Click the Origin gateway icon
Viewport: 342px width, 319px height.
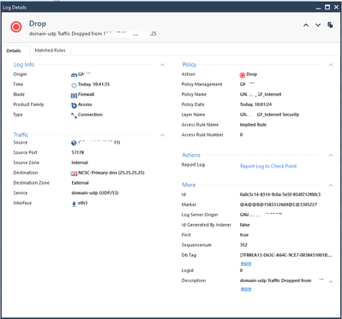tap(74, 74)
